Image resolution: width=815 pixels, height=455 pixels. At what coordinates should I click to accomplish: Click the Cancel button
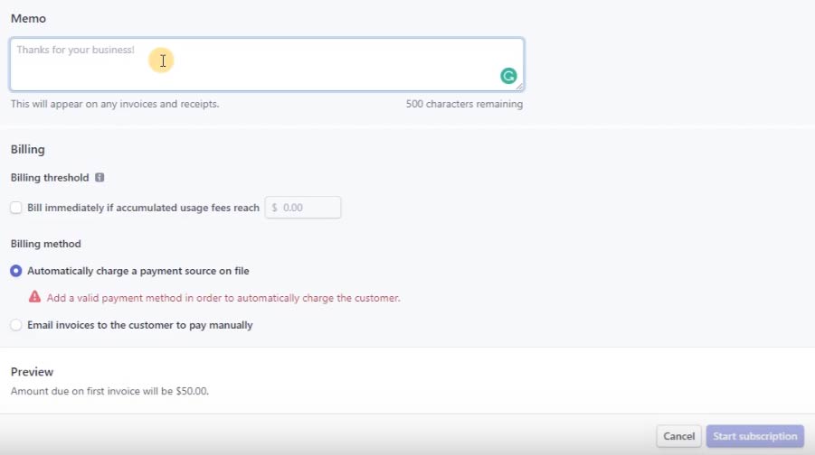678,436
